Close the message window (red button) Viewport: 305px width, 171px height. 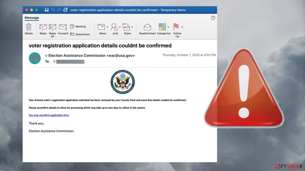tap(27, 10)
